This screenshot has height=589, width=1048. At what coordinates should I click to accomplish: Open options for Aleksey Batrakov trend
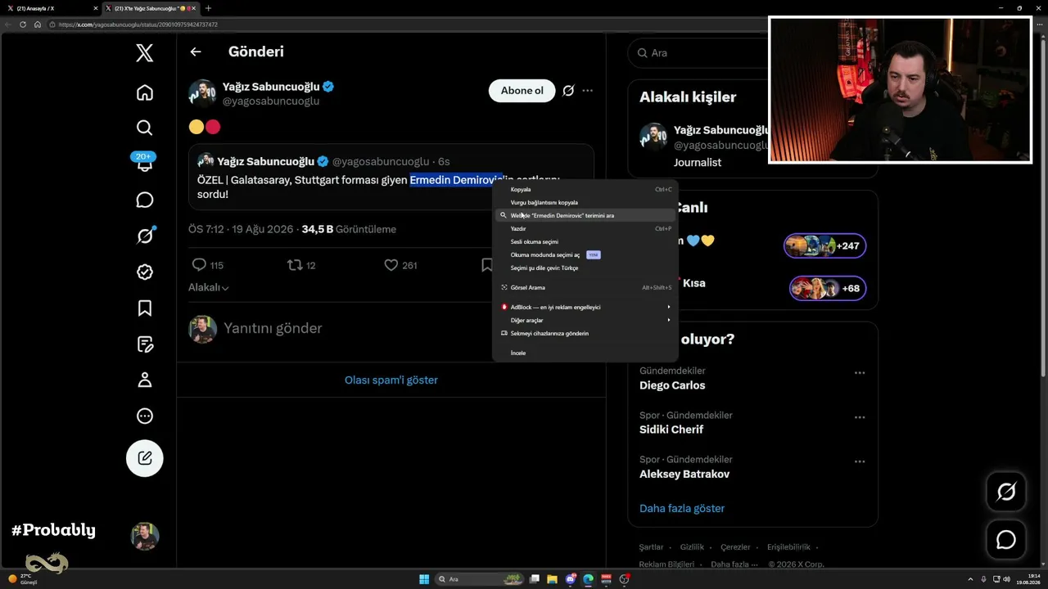tap(860, 461)
